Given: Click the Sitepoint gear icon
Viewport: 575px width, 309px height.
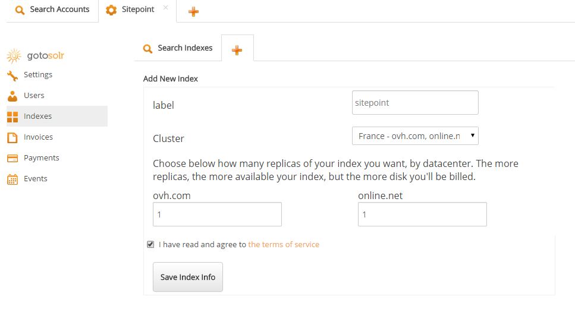Looking at the screenshot, I should 111,10.
